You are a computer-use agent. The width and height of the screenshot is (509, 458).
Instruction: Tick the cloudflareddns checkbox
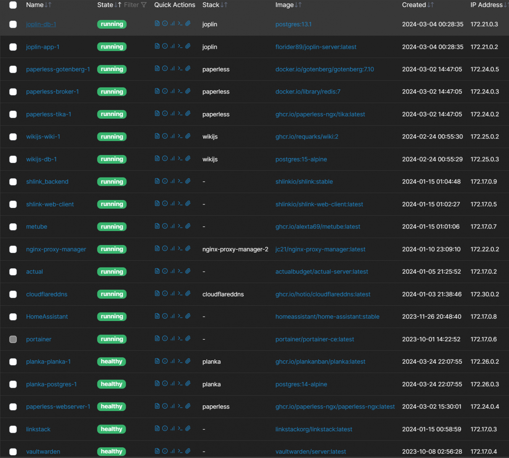(13, 294)
